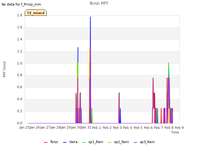Click the orange sp2_Rain legend color marker
The height and width of the screenshot is (148, 198).
pyautogui.click(x=110, y=142)
